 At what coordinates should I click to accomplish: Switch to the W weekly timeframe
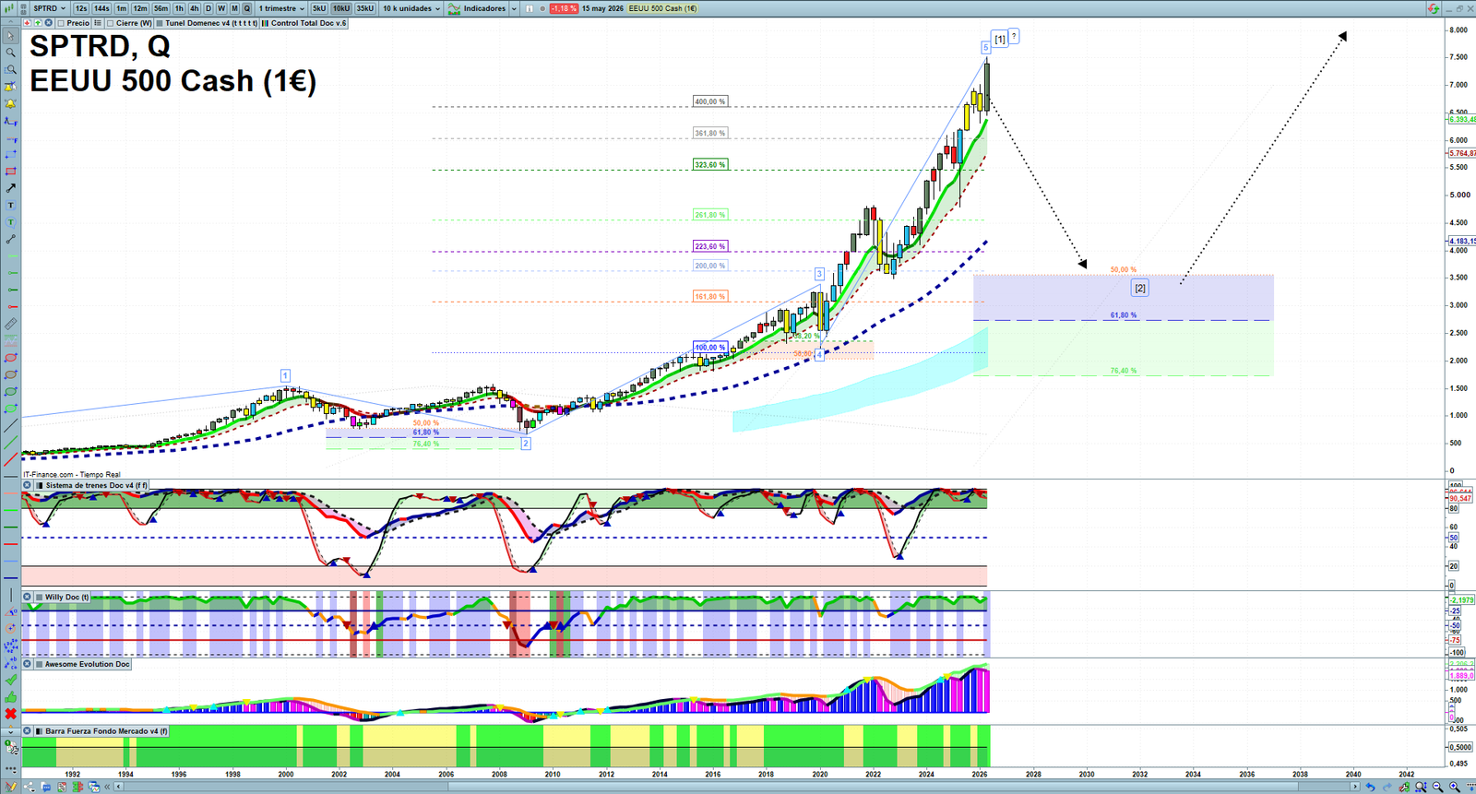click(x=221, y=8)
